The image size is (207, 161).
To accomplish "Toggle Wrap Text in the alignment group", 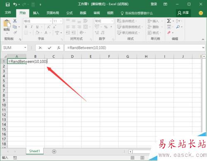I will pyautogui.click(x=86, y=21).
